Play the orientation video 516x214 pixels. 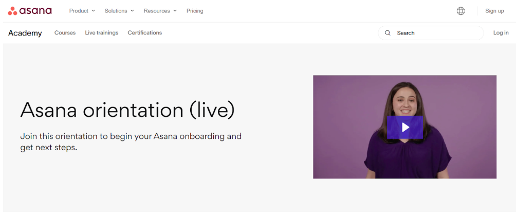click(405, 127)
